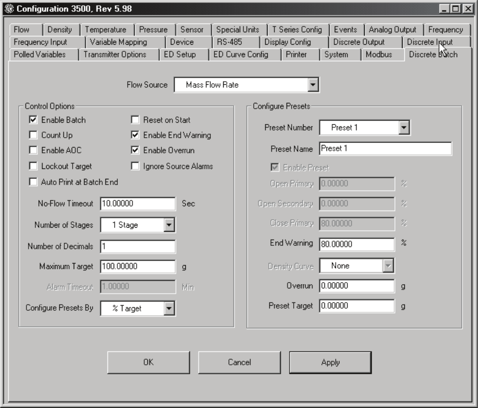478x408 pixels.
Task: Check the Reset on Start option
Action: click(135, 120)
